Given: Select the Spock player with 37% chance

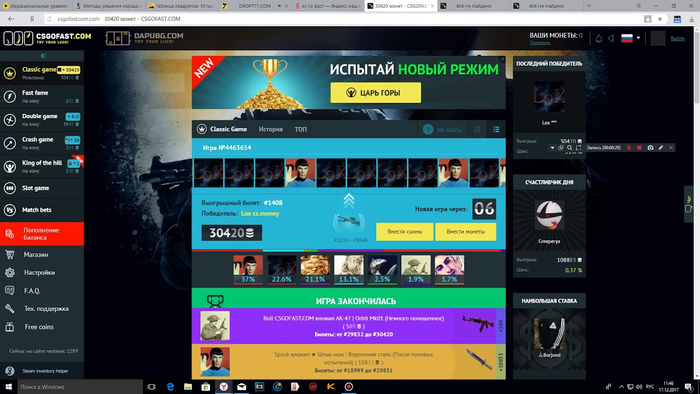Looking at the screenshot, I should coord(248,270).
